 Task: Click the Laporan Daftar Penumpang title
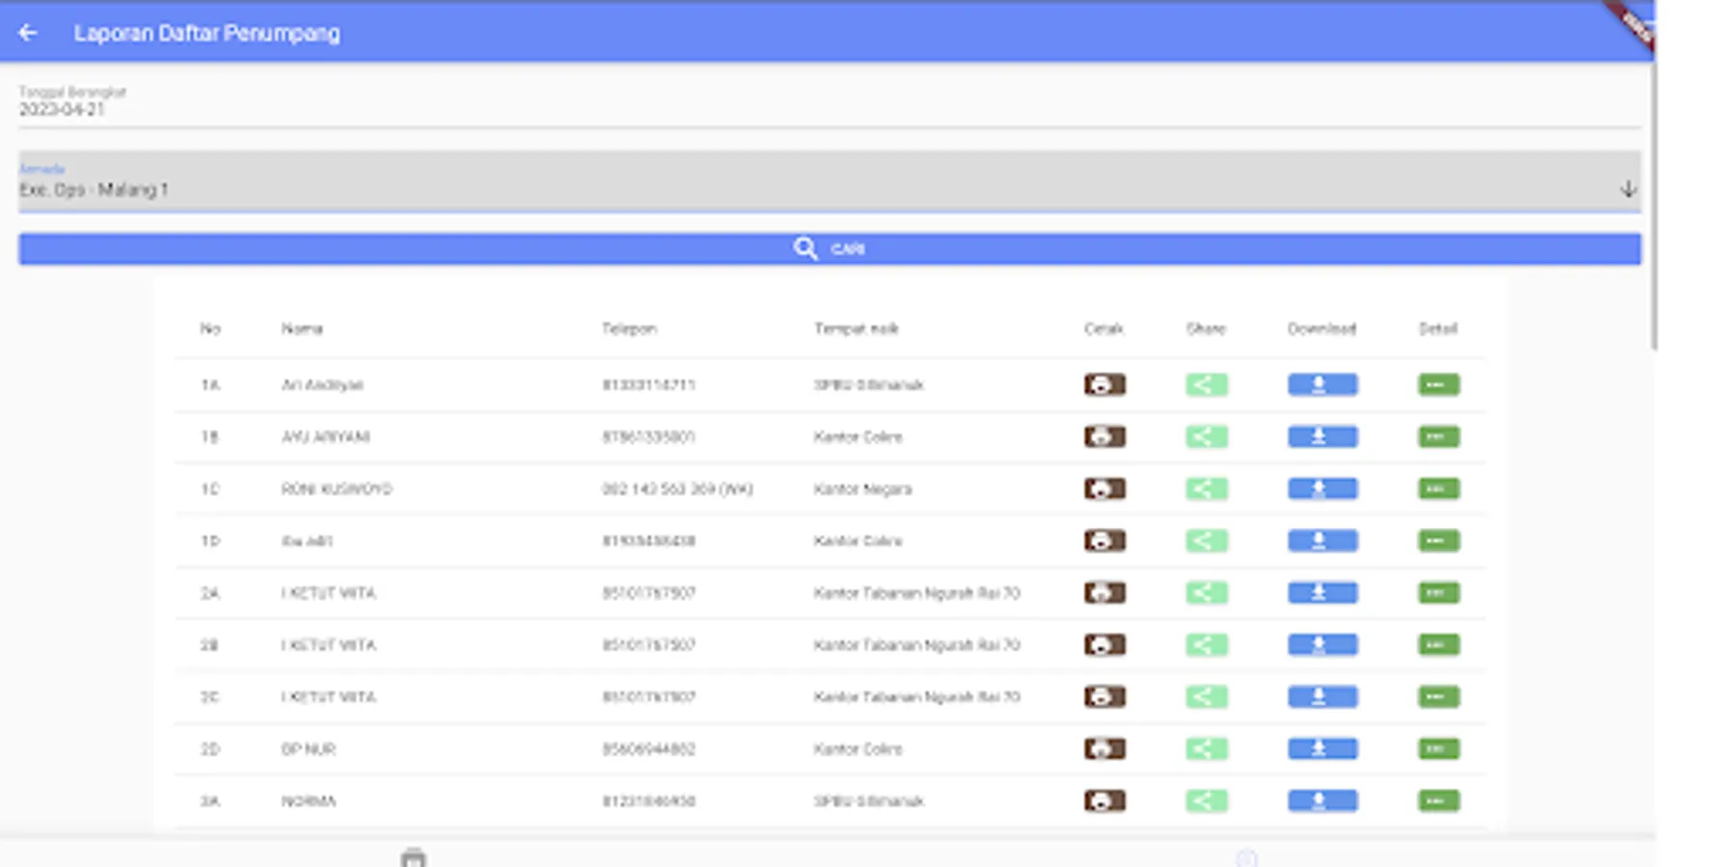[207, 34]
